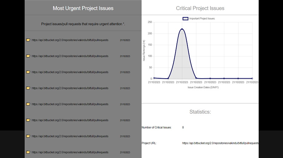Viewport: 283px width, 158px height.
Task: Open the first pull request URL in the list
Action: (x=70, y=40)
